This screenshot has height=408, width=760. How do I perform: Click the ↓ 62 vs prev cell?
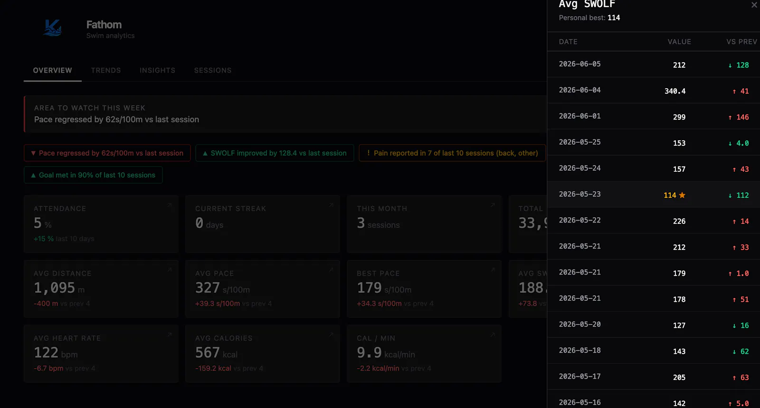tap(741, 352)
